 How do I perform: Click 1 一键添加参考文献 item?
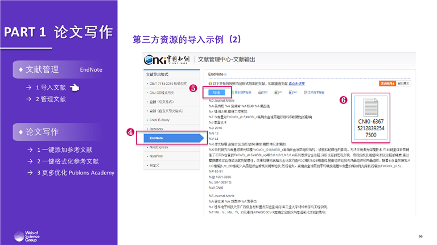point(65,150)
